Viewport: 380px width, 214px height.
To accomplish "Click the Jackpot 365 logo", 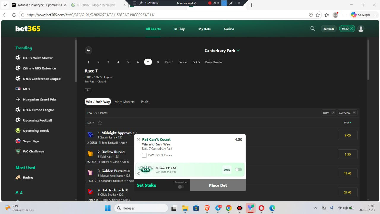I will tap(145, 169).
